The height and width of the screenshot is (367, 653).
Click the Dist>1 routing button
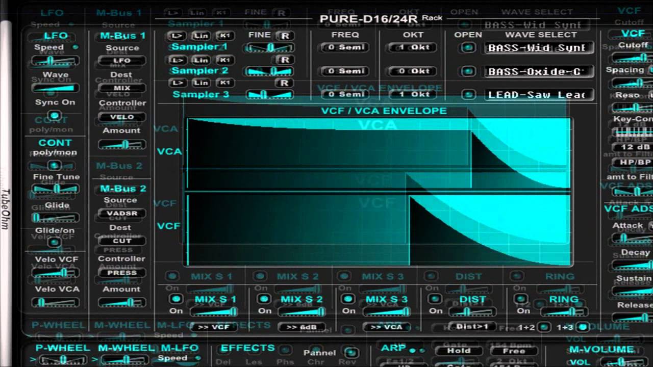pos(472,327)
